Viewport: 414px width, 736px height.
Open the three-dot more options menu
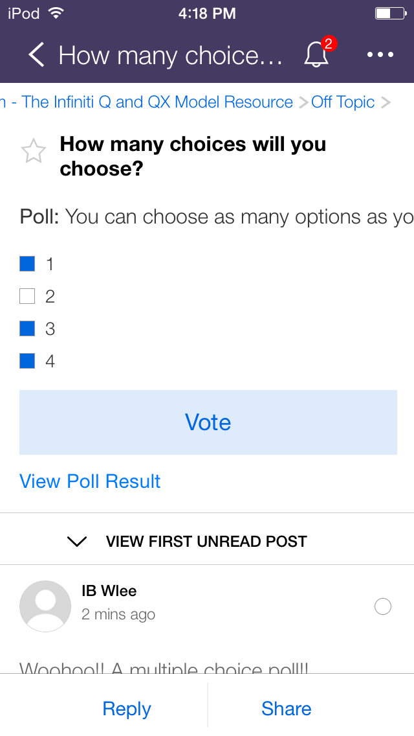pos(380,55)
